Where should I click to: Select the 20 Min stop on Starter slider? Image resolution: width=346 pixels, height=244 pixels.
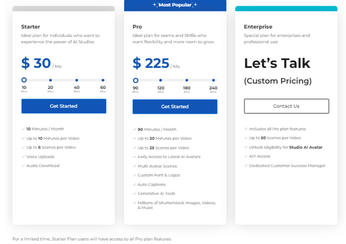pos(50,80)
